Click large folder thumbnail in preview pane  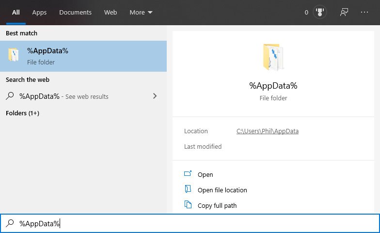tap(273, 57)
